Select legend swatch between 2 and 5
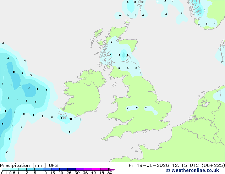The width and height of the screenshot is (225, 174). (x=31, y=169)
